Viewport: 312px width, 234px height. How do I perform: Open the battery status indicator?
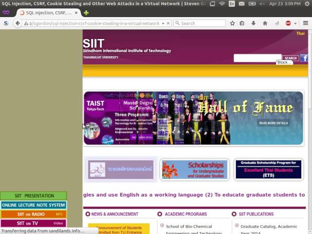click(252, 3)
